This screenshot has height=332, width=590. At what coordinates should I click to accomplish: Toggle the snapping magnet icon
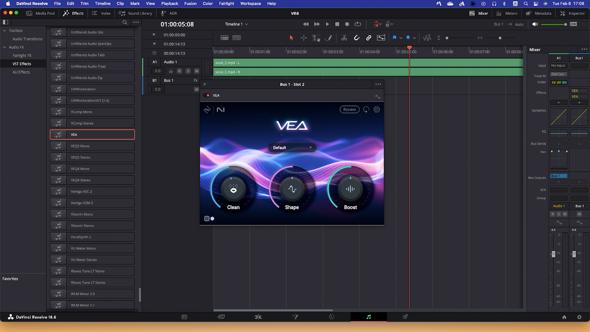tap(357, 38)
